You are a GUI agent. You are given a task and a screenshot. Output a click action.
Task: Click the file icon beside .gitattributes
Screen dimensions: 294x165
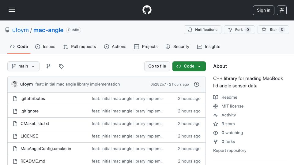coord(15,99)
